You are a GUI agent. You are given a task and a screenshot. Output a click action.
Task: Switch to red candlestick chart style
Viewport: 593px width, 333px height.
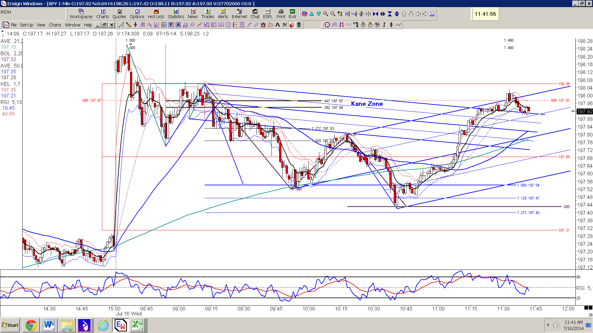point(391,25)
